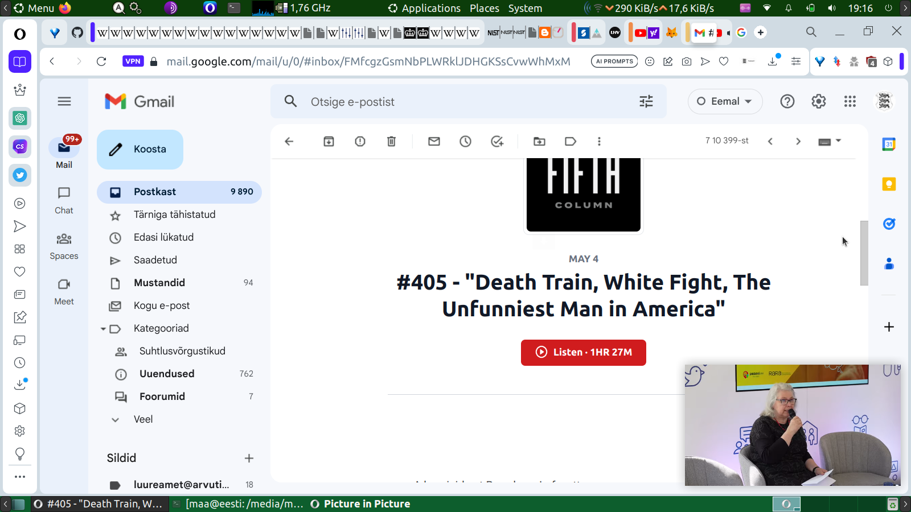Click the Koosta compose button
This screenshot has width=911, height=512.
point(140,149)
